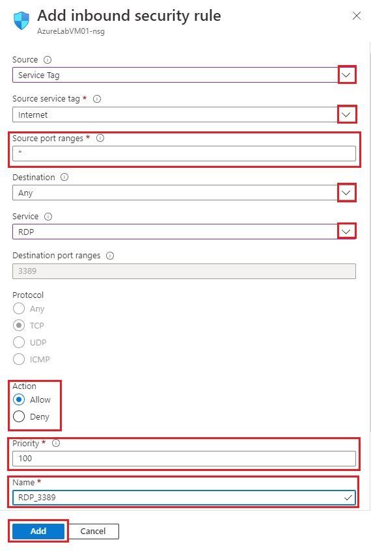Viewport: 371px width, 551px height.
Task: Click the info icon beside Service label
Action: (x=48, y=217)
